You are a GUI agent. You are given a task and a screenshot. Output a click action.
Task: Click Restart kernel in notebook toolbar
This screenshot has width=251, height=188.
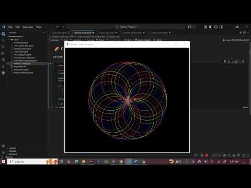100,40
